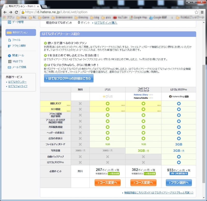
Task: Open アクセス解析 in the sidebar
Action: 19,46
